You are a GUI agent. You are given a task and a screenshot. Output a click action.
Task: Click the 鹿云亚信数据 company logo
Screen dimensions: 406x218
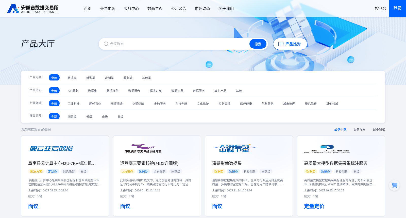tap(51, 148)
